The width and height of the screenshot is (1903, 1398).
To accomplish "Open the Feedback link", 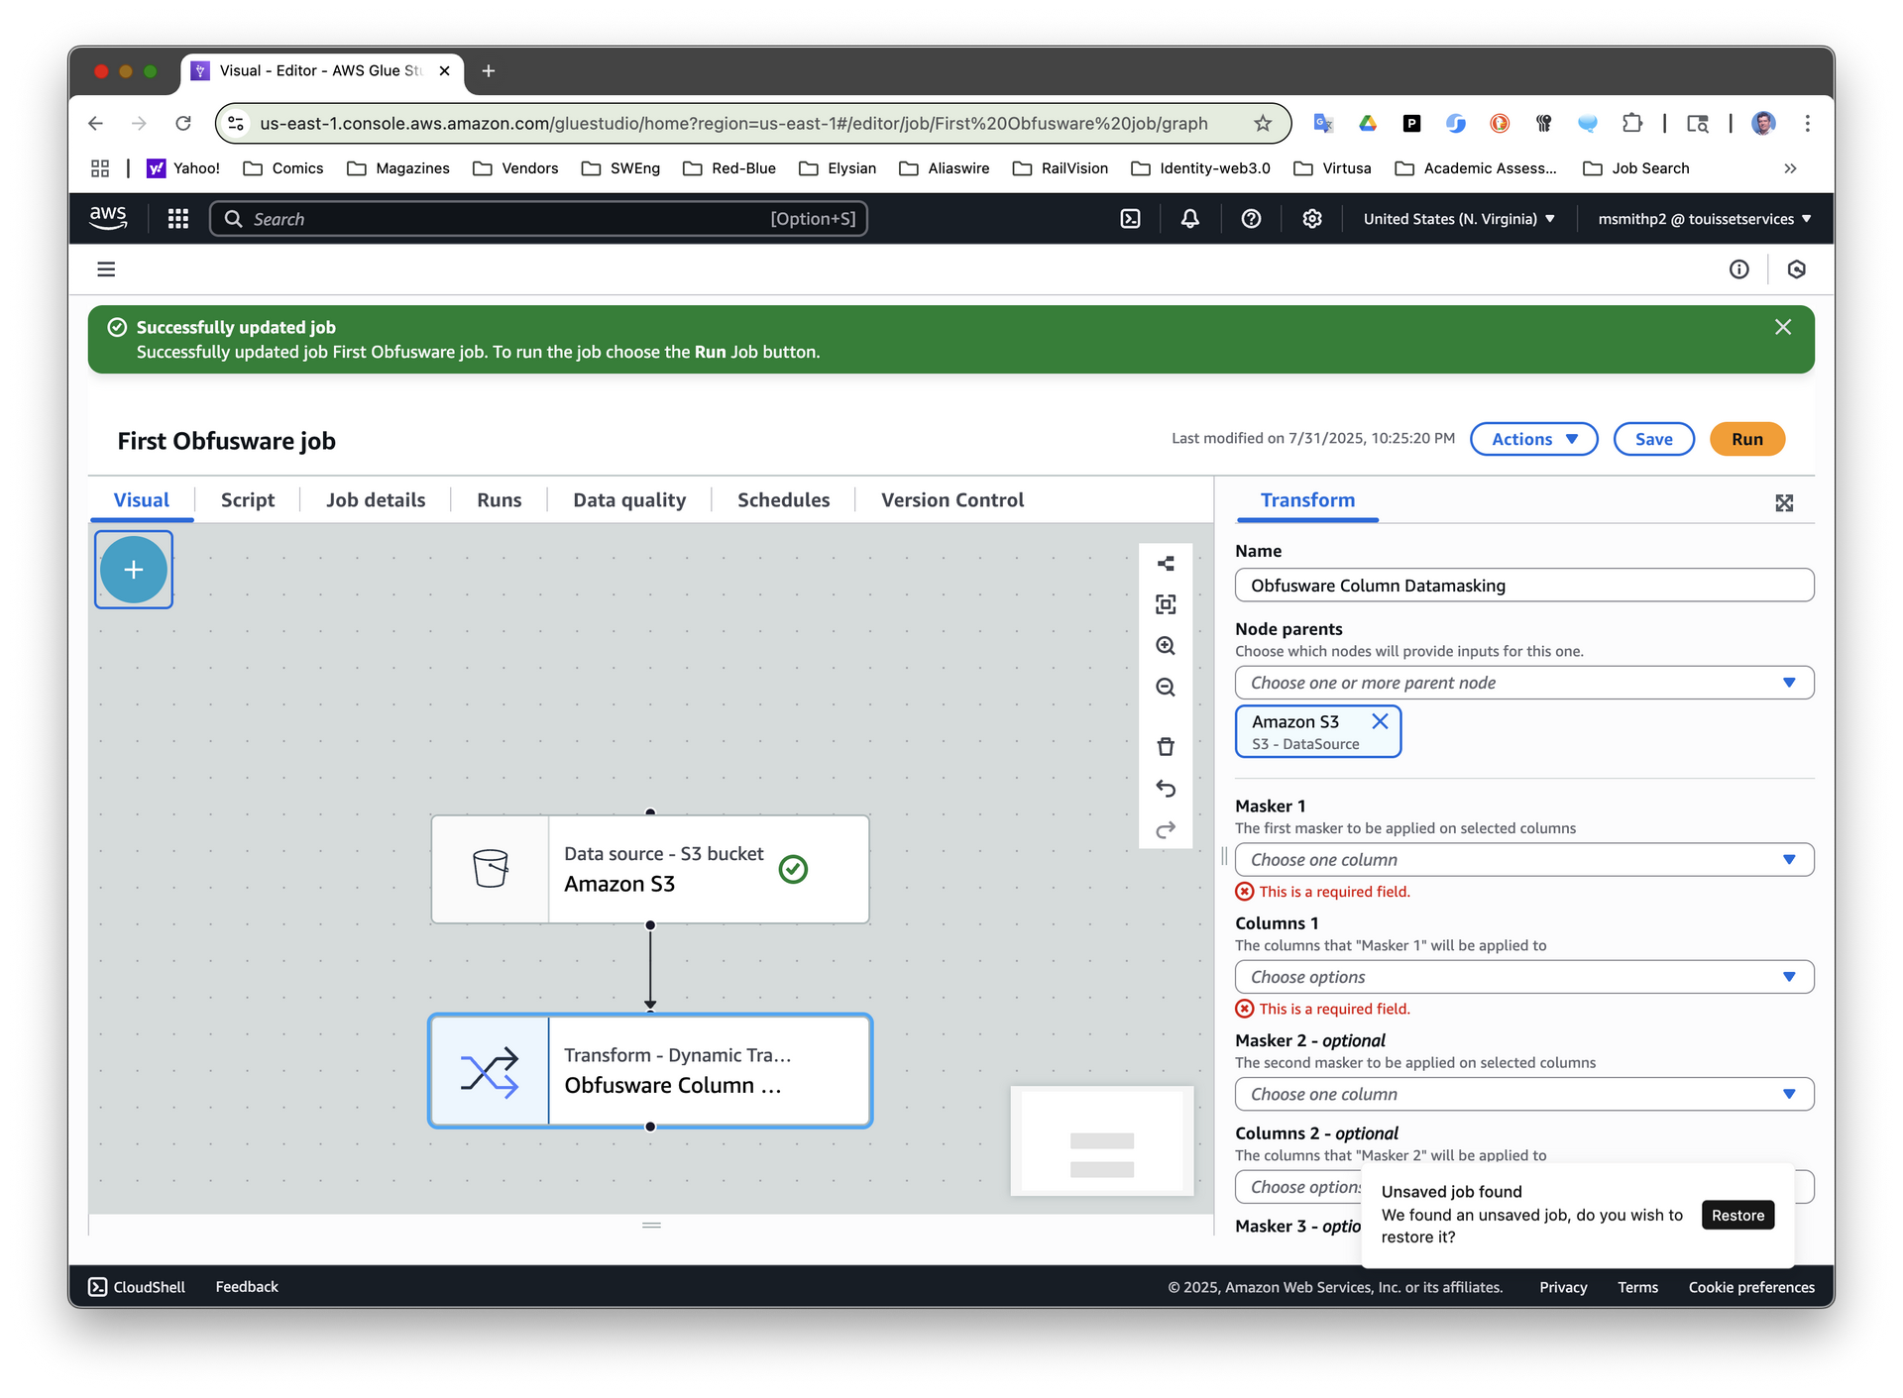I will point(247,1287).
